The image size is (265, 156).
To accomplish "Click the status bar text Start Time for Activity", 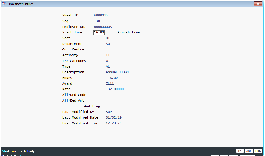I will click(18, 151).
